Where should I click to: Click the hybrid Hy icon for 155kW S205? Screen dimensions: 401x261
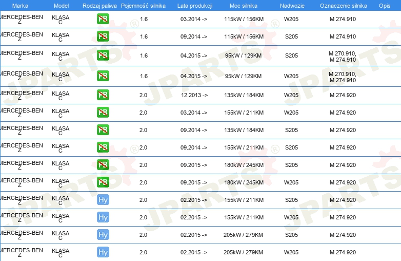click(x=103, y=200)
